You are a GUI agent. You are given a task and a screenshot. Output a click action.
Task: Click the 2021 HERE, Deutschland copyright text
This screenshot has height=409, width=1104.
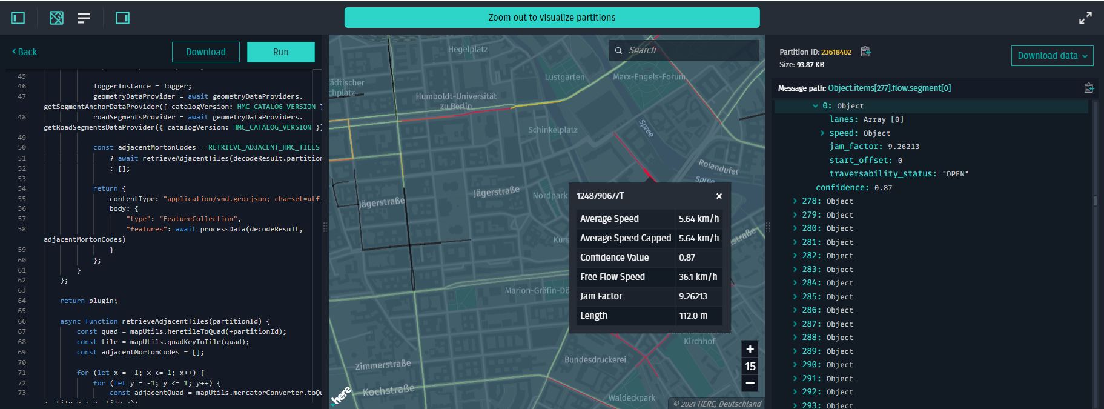coord(717,404)
